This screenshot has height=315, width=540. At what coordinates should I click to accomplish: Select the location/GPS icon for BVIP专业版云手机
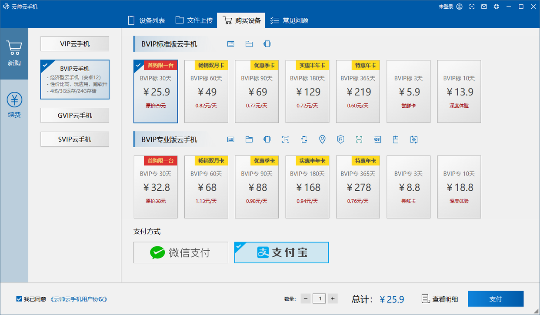point(322,139)
